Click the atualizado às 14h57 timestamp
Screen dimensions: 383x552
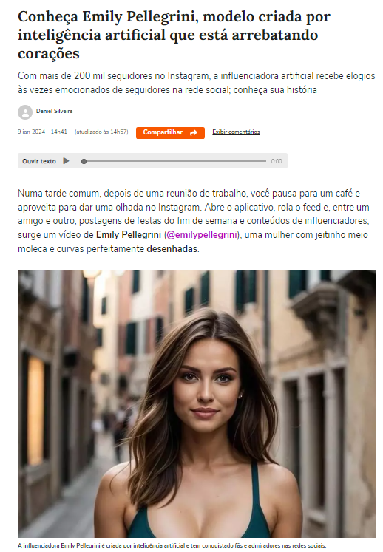pos(101,132)
